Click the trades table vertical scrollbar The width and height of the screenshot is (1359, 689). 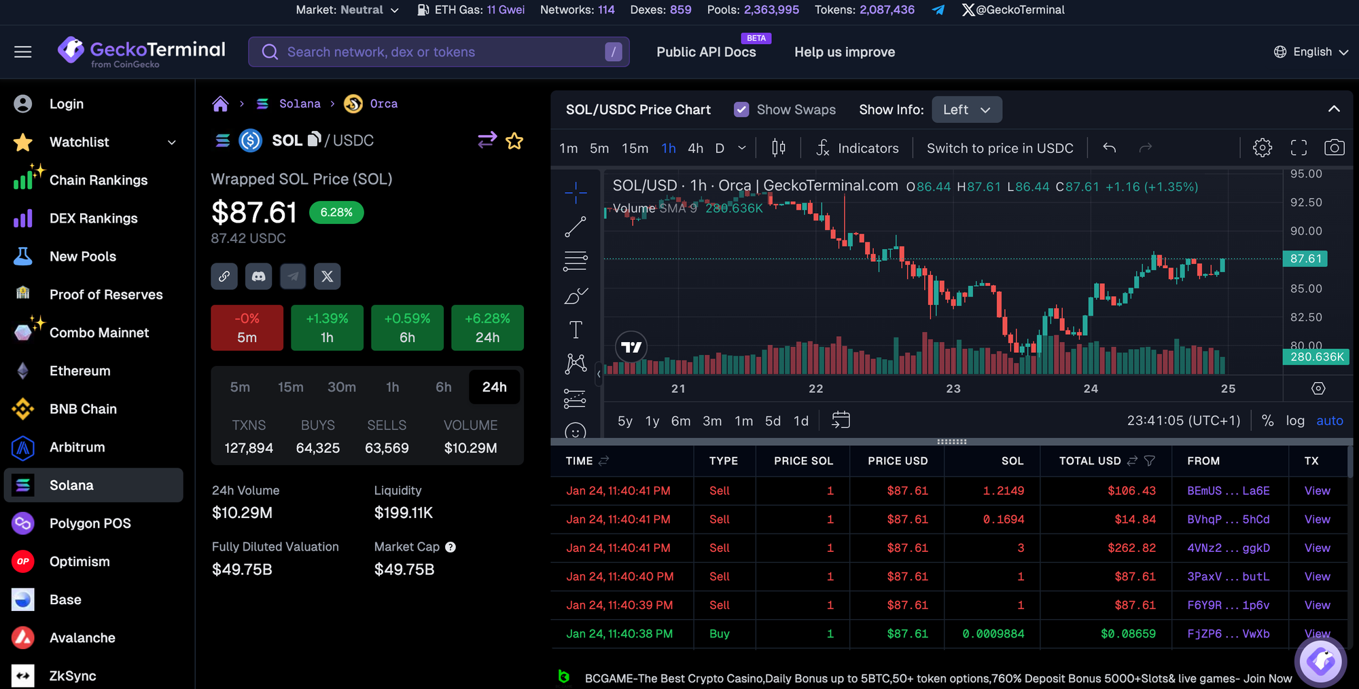(1349, 462)
